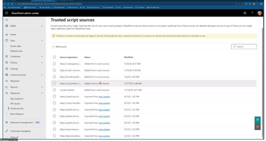
Task: Click the help question mark icon
Action: coord(252,13)
